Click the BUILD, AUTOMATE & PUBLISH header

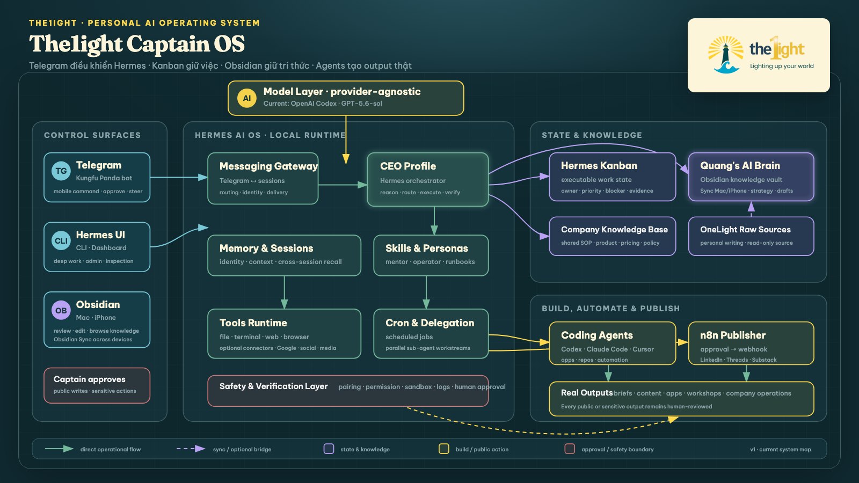[x=611, y=309]
